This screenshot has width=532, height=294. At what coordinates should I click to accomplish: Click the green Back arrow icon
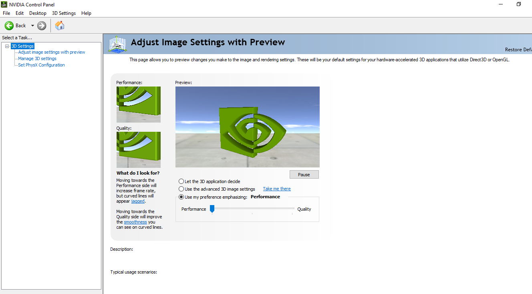click(x=9, y=26)
